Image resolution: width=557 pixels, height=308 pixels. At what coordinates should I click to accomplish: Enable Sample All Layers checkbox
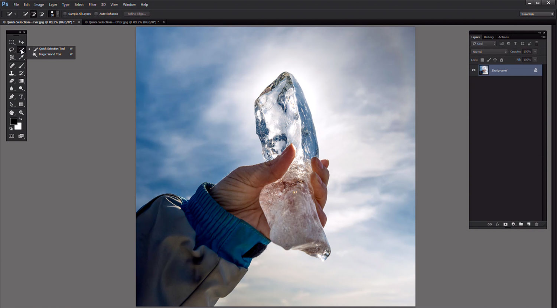pos(65,14)
